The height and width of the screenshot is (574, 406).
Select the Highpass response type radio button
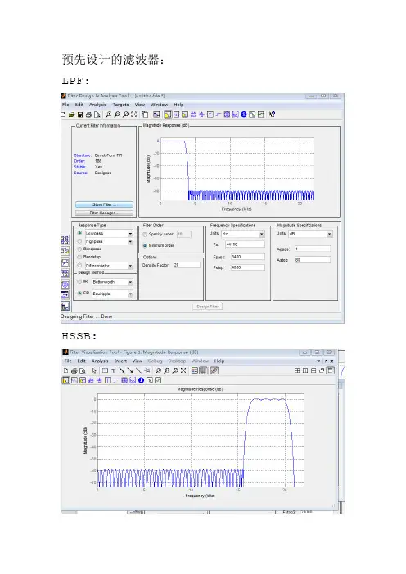tap(79, 241)
